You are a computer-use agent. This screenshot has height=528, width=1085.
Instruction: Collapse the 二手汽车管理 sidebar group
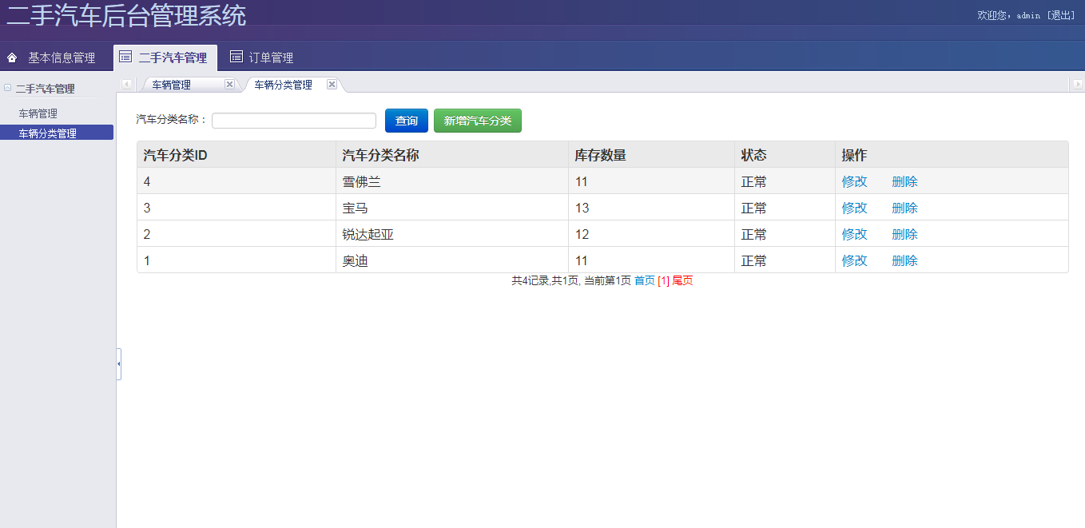pos(7,88)
